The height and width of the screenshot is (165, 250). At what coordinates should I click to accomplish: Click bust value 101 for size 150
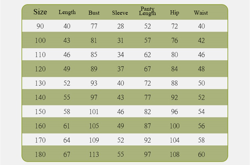tap(94, 112)
